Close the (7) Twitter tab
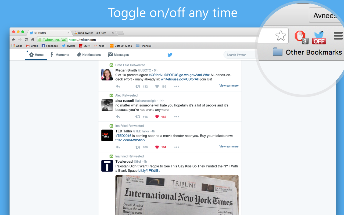Viewport: 344px width, 215px height. click(x=68, y=33)
